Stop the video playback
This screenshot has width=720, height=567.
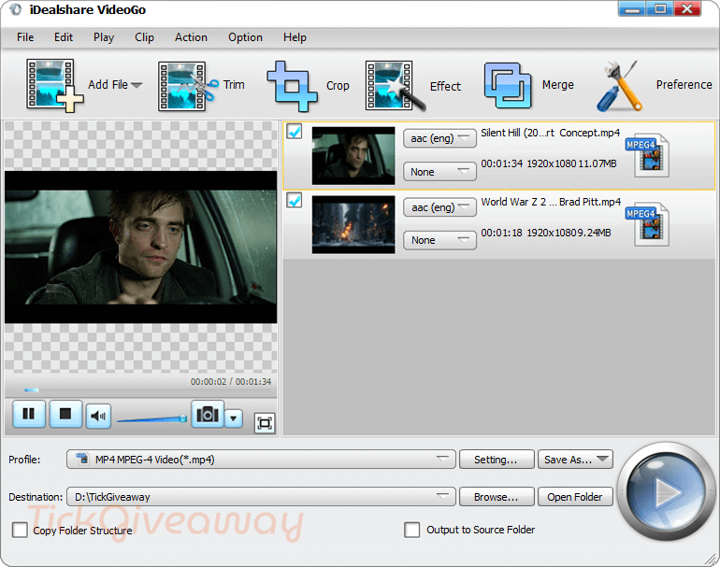point(65,414)
